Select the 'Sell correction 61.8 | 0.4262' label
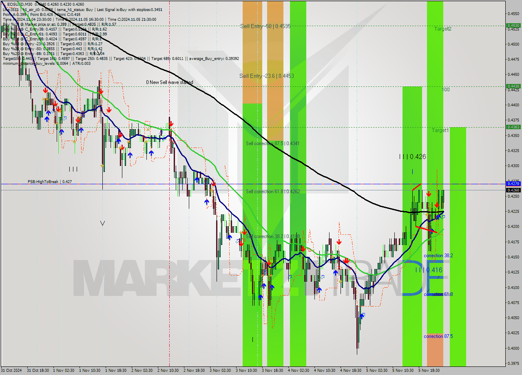Viewport: 522px width, 375px height. pyautogui.click(x=273, y=192)
